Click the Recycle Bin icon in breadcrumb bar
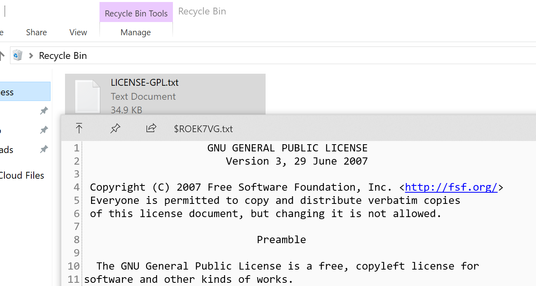The image size is (536, 286). coord(17,55)
